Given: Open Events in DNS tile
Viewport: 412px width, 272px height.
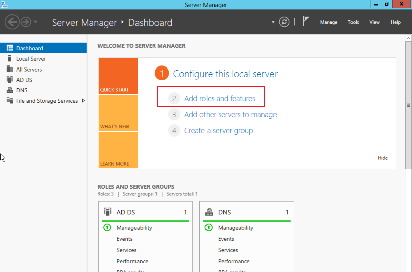Looking at the screenshot, I should click(226, 239).
